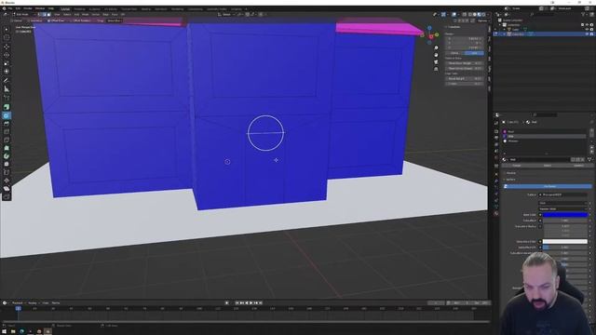
Task: Select the Add Cube tool
Action: (x=7, y=98)
